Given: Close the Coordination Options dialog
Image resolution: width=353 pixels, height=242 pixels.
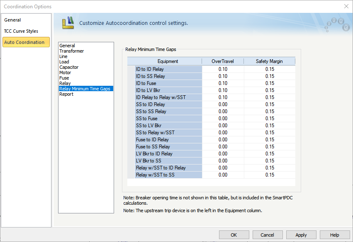Looking at the screenshot, I should click(x=346, y=6).
